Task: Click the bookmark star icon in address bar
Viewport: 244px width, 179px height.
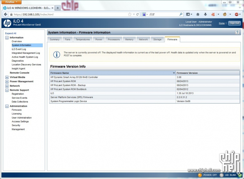Action: click(130, 14)
